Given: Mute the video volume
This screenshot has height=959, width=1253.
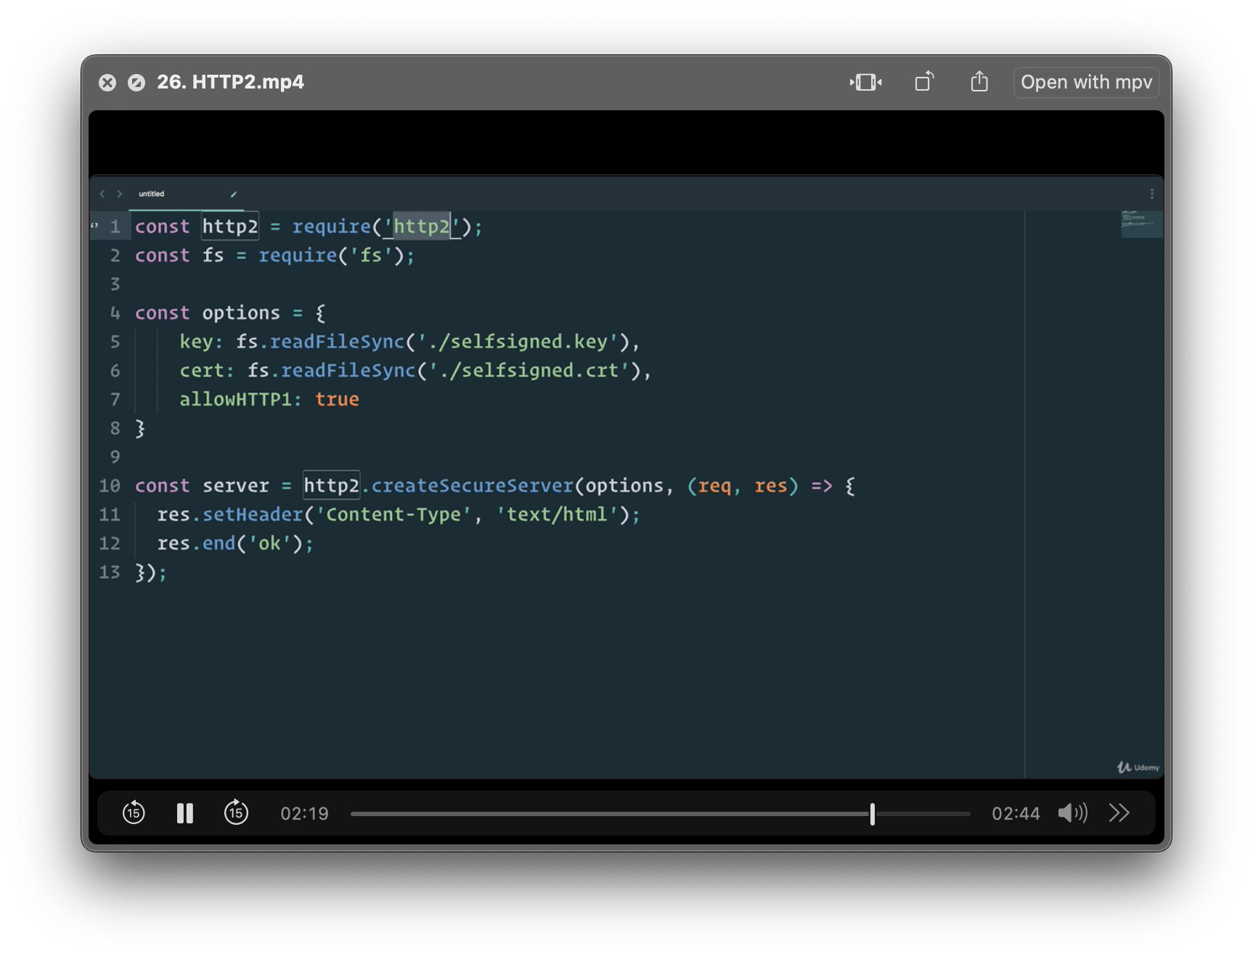Looking at the screenshot, I should [1072, 813].
